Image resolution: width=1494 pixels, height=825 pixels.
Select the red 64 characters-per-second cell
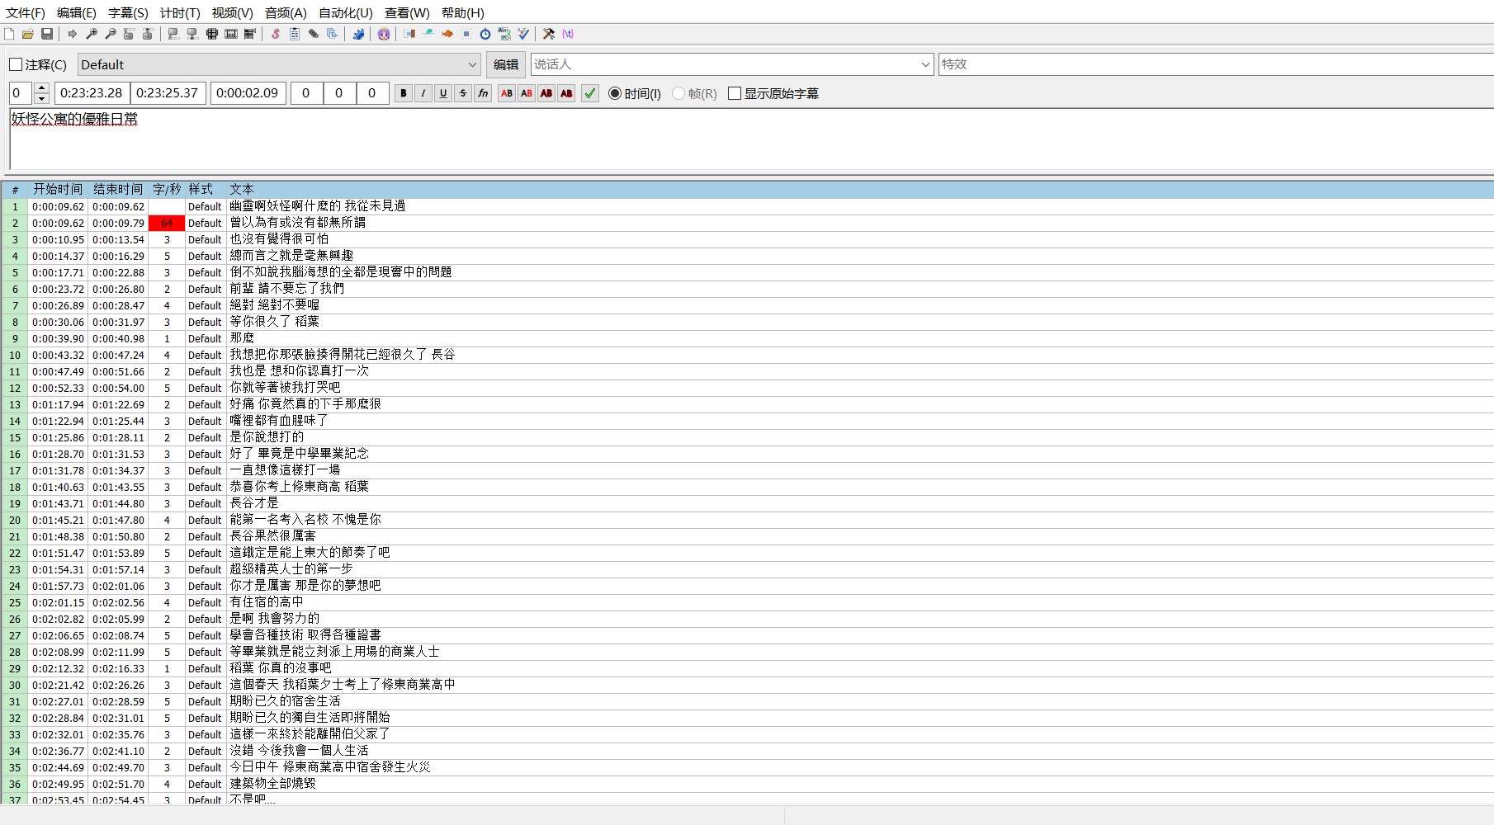(167, 223)
